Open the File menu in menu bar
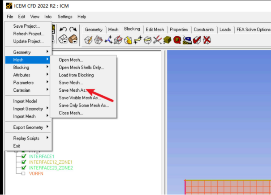This screenshot has height=195, width=271. pos(10,17)
